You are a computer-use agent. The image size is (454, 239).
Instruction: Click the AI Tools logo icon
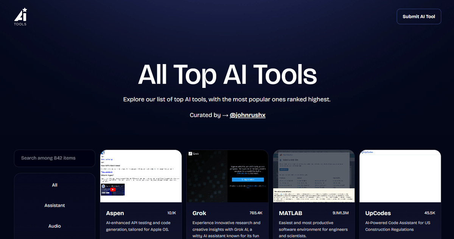(20, 16)
